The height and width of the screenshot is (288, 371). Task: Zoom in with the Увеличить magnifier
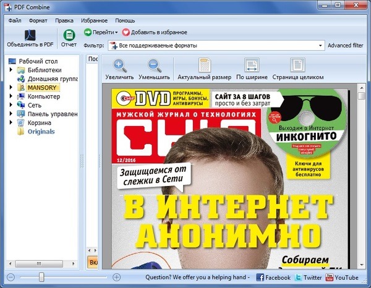(x=120, y=66)
